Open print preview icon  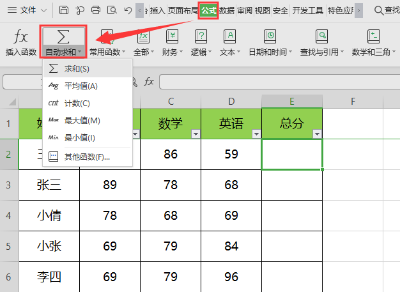(x=112, y=10)
